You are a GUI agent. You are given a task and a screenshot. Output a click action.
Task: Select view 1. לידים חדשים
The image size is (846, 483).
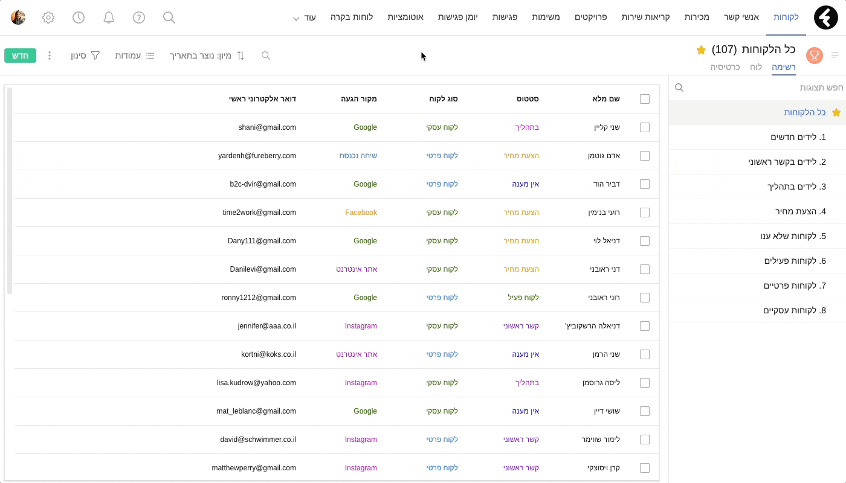[x=757, y=137]
